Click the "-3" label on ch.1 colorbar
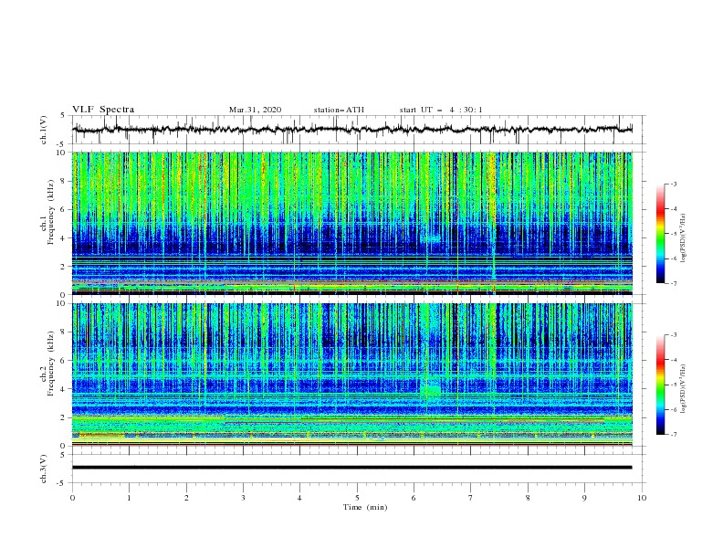723x559 pixels. (673, 184)
